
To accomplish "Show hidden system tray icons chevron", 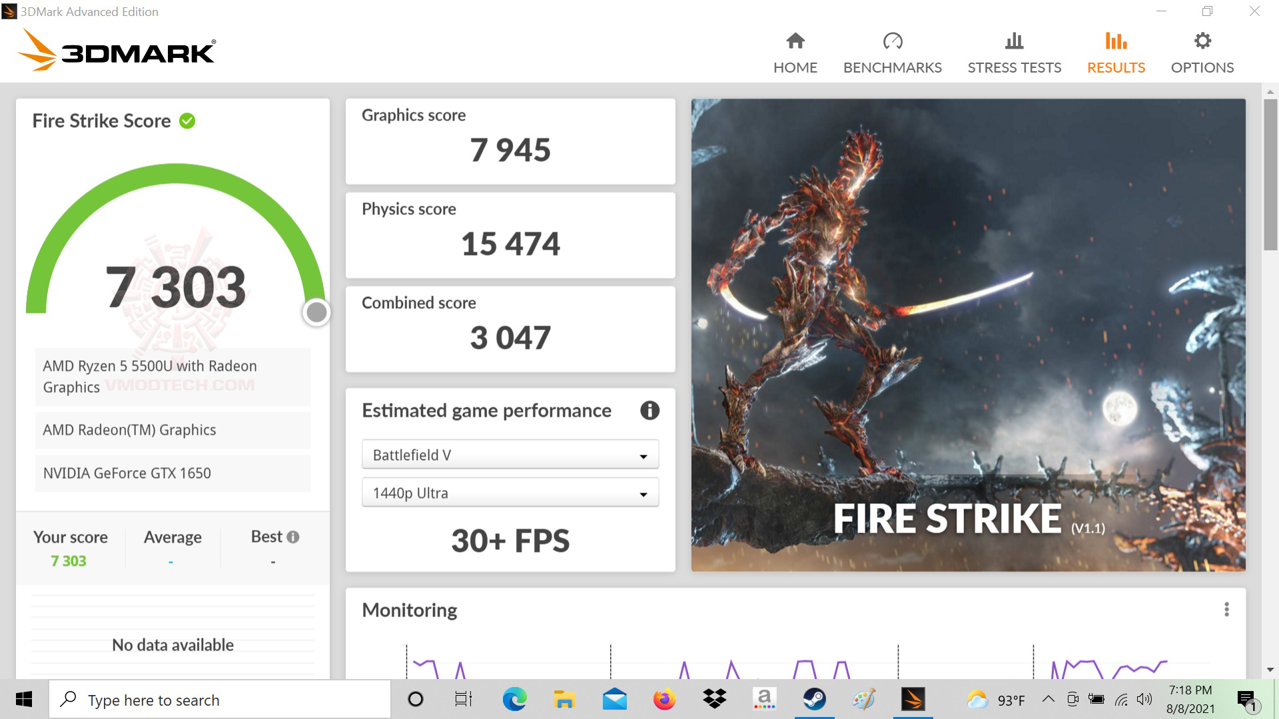I will [x=1048, y=699].
